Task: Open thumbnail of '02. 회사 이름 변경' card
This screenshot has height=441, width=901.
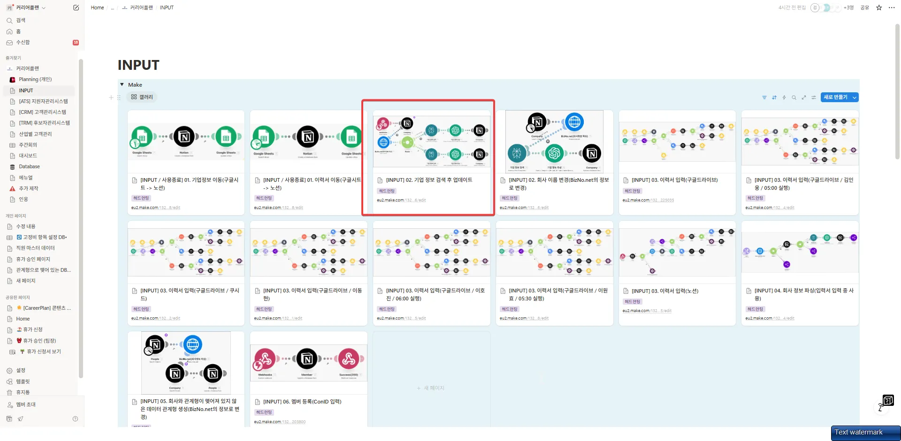Action: click(554, 142)
